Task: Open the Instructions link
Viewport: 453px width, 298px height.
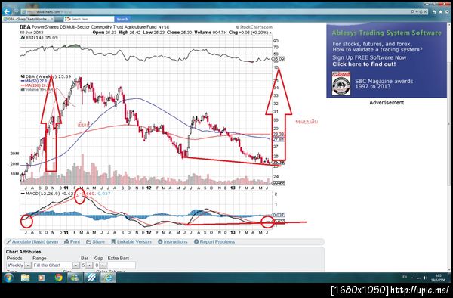Action: [x=175, y=241]
